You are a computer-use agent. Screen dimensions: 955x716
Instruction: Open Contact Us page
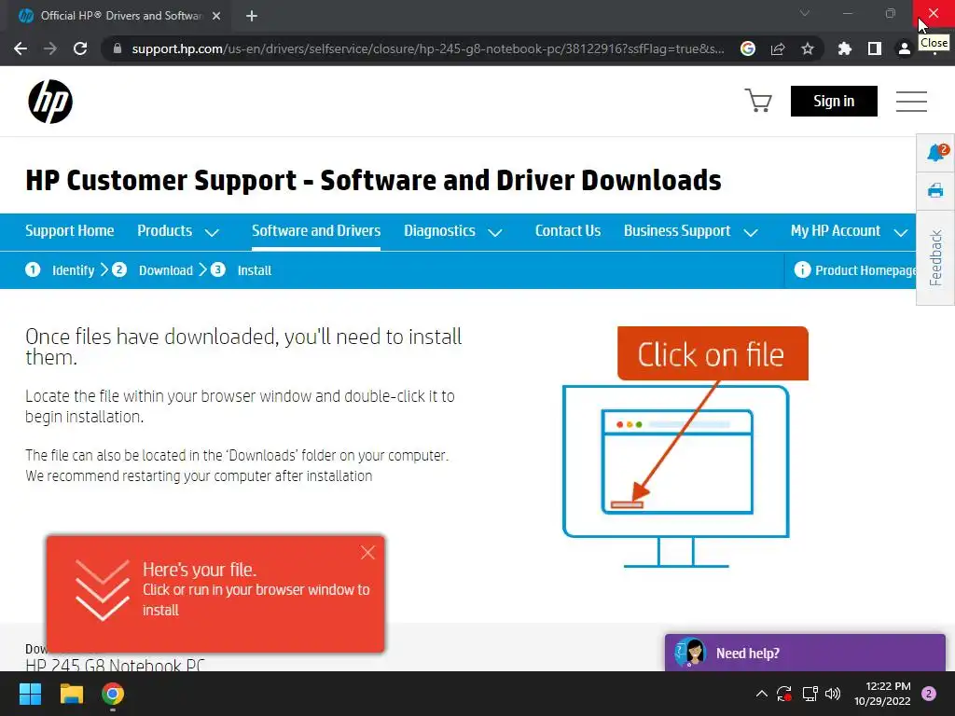[568, 231]
